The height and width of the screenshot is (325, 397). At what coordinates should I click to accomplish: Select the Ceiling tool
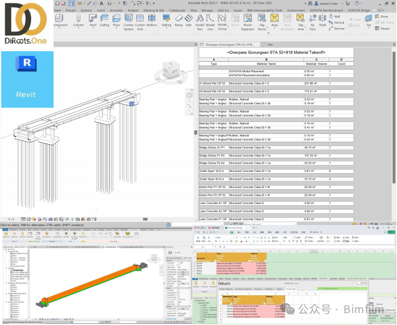(104, 20)
